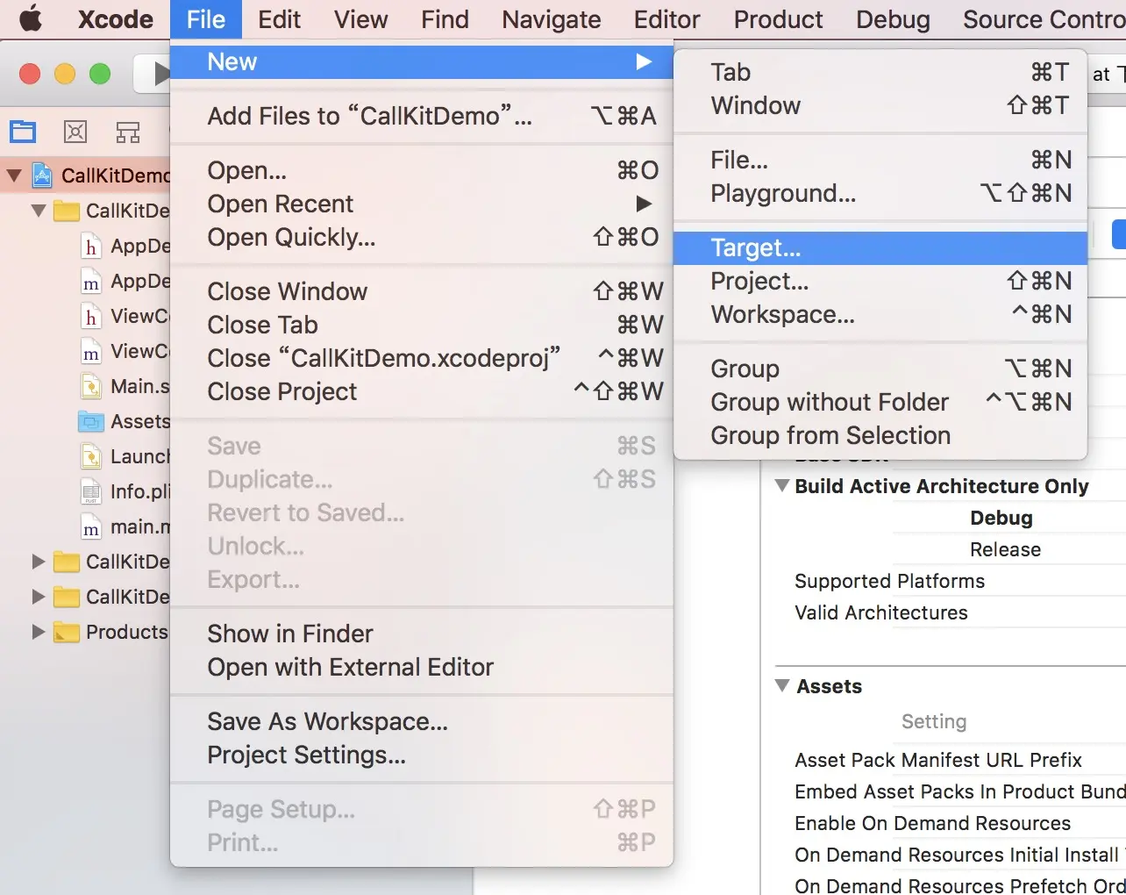Expand the second CallKitDe group folder

point(38,562)
